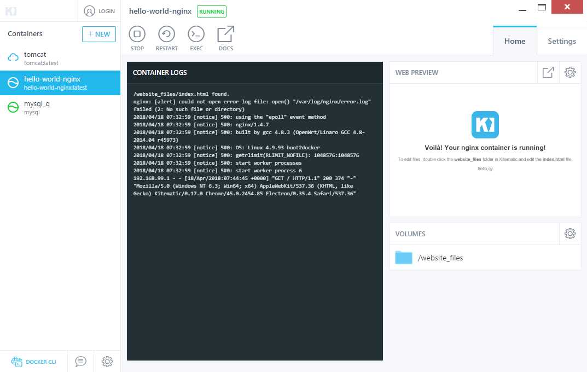Image resolution: width=587 pixels, height=372 pixels.
Task: Maximize the Kitematic window
Action: coord(542,7)
